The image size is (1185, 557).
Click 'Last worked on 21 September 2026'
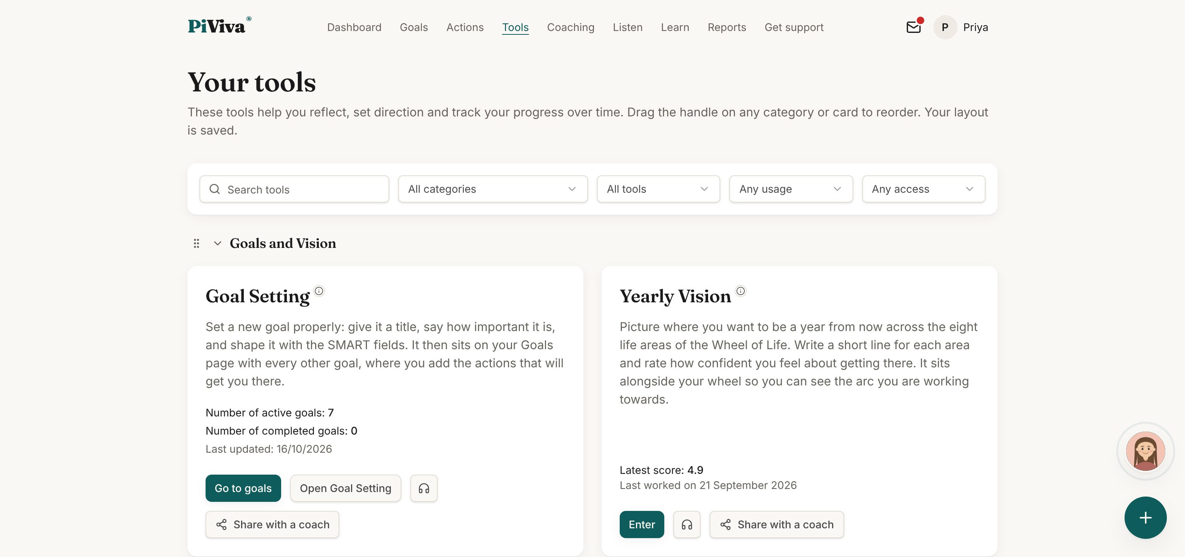(x=708, y=485)
